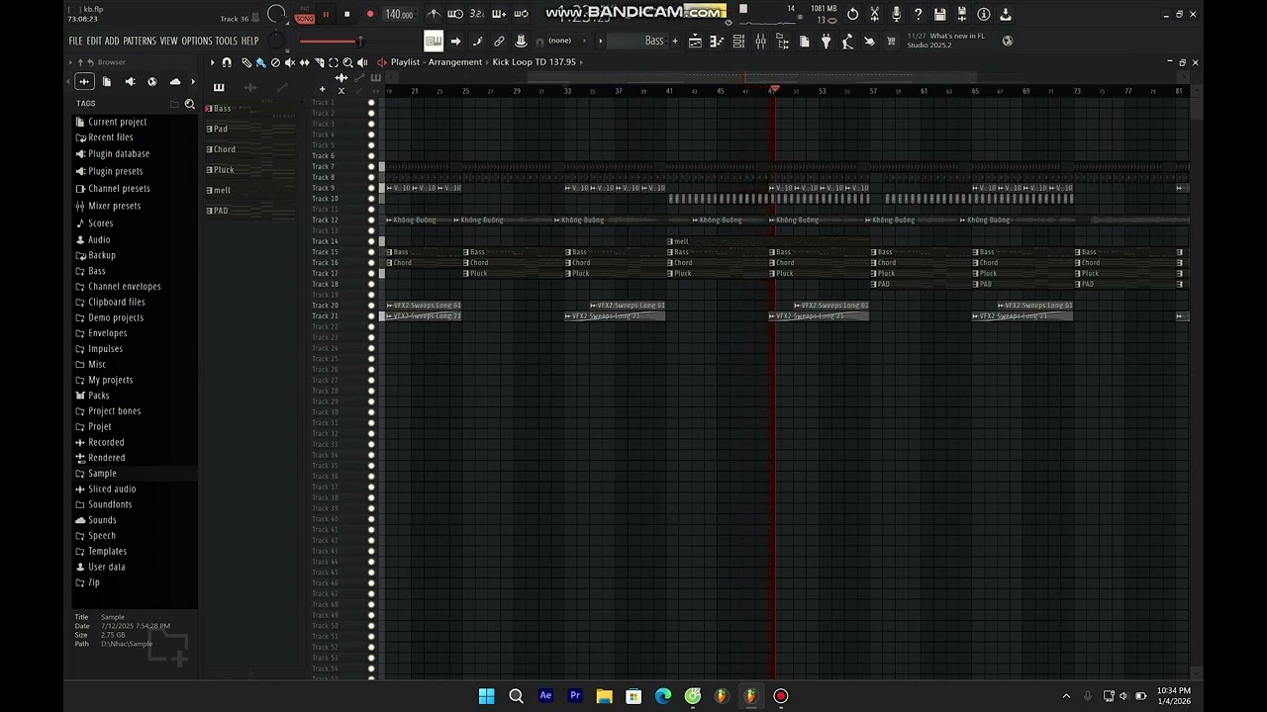Viewport: 1267px width, 712px height.
Task: Open the browser search magnifier icon
Action: (190, 104)
